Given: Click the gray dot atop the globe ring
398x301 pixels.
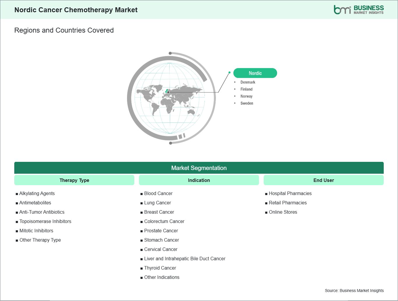Looking at the screenshot, I should point(170,53).
